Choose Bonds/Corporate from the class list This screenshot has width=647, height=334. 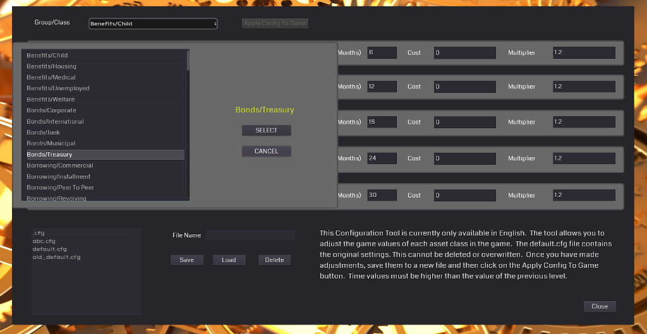pos(51,110)
